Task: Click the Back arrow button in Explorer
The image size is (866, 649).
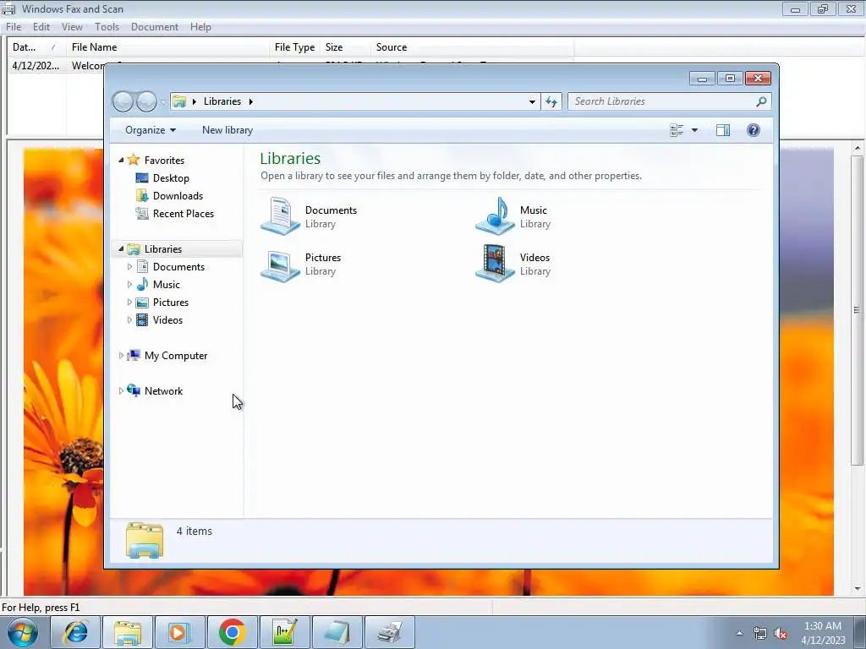Action: 123,101
